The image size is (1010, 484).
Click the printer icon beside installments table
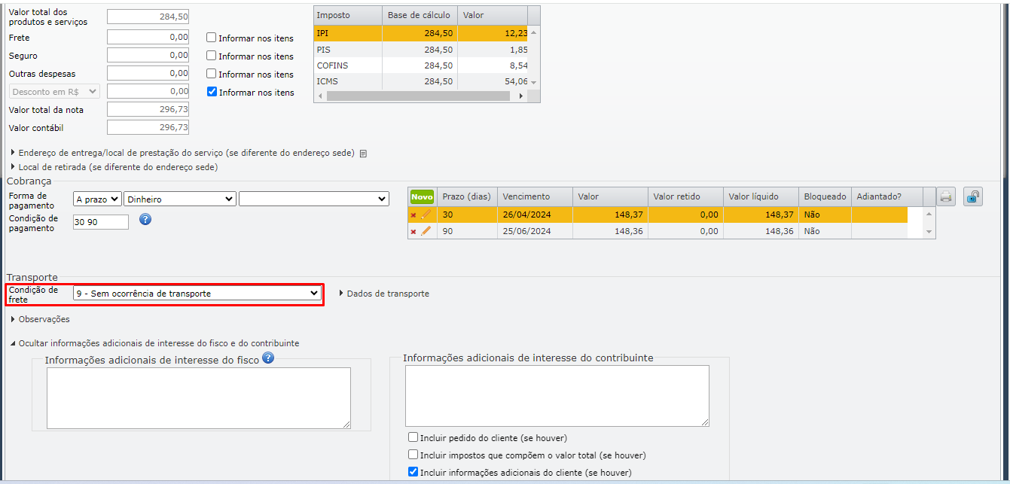[947, 197]
